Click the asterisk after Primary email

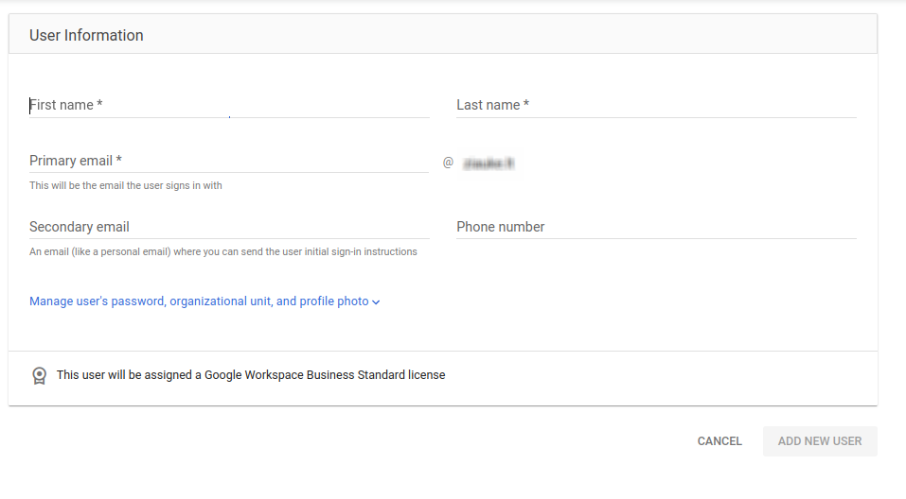pyautogui.click(x=119, y=160)
